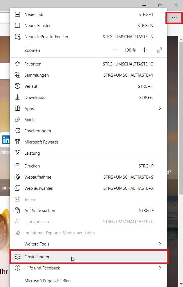The image size is (183, 287).
Task: Expand the Hilfe und Feedback submenu
Action: pyautogui.click(x=160, y=268)
